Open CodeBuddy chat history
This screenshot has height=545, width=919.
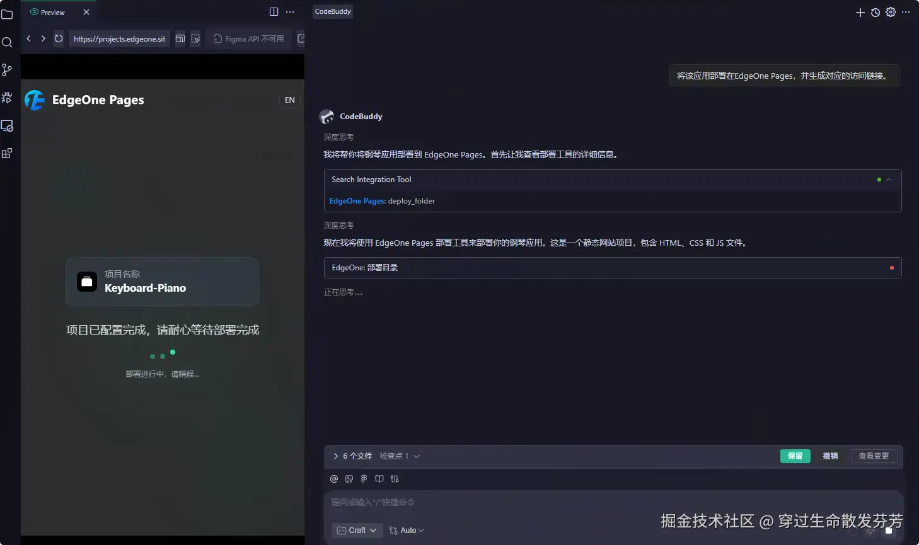tap(876, 13)
